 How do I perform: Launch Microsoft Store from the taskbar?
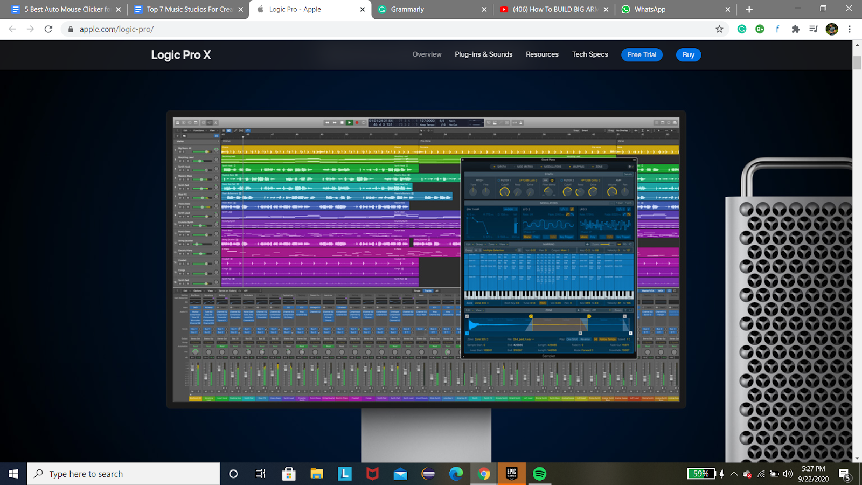click(289, 474)
